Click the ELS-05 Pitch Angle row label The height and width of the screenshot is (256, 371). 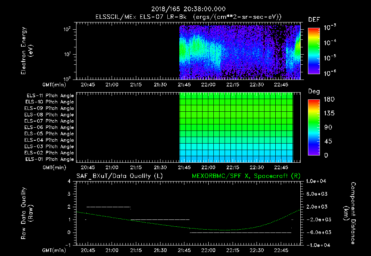coord(49,134)
